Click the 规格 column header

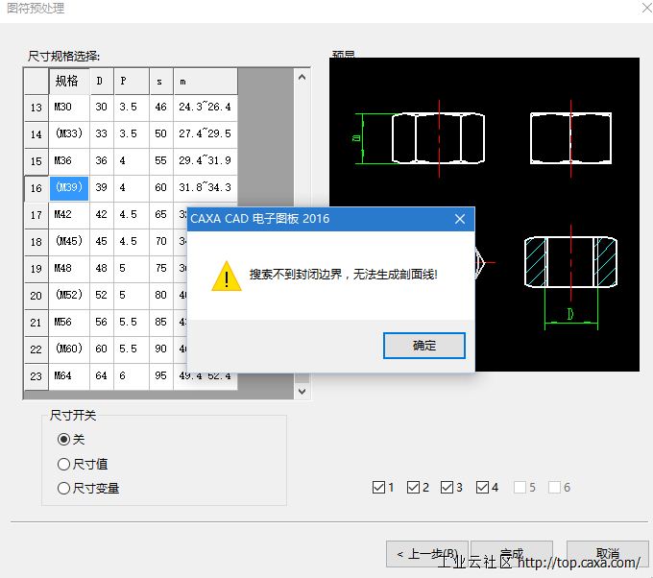(69, 82)
